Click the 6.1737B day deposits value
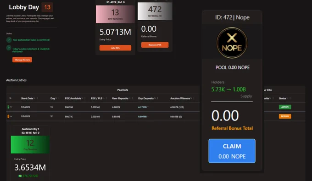Screen dimensions: 312x181 (142, 107)
